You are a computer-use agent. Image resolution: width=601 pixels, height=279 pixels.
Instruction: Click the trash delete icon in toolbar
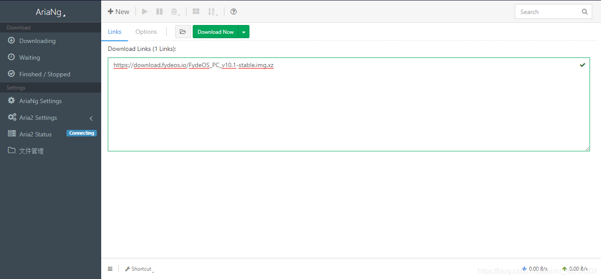click(175, 12)
